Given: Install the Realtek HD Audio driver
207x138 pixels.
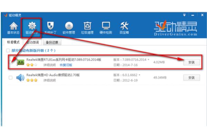Looking at the screenshot, I should [191, 78].
